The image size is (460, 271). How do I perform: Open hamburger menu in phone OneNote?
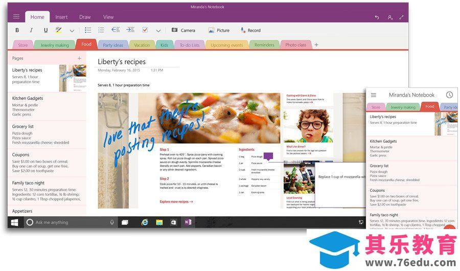tap(374, 95)
